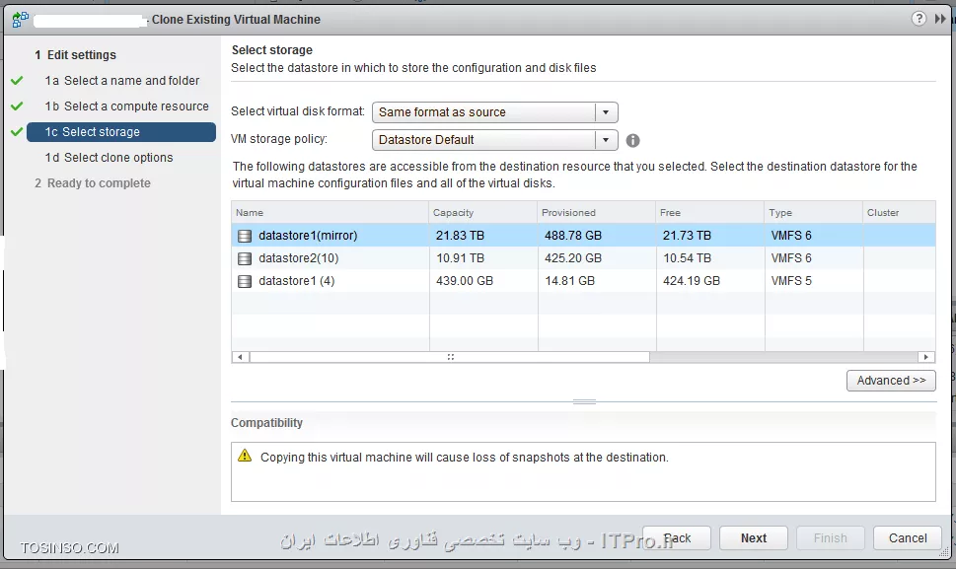Select the datastore2(10) row name
The height and width of the screenshot is (569, 956).
pos(298,258)
